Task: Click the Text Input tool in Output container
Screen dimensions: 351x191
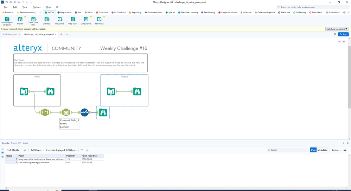Action: click(111, 91)
